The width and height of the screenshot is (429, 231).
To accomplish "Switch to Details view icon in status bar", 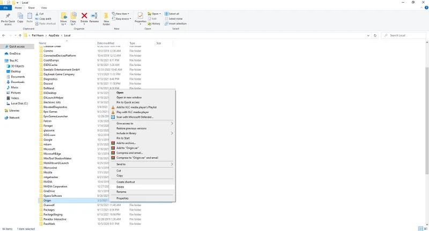I will tap(420, 228).
